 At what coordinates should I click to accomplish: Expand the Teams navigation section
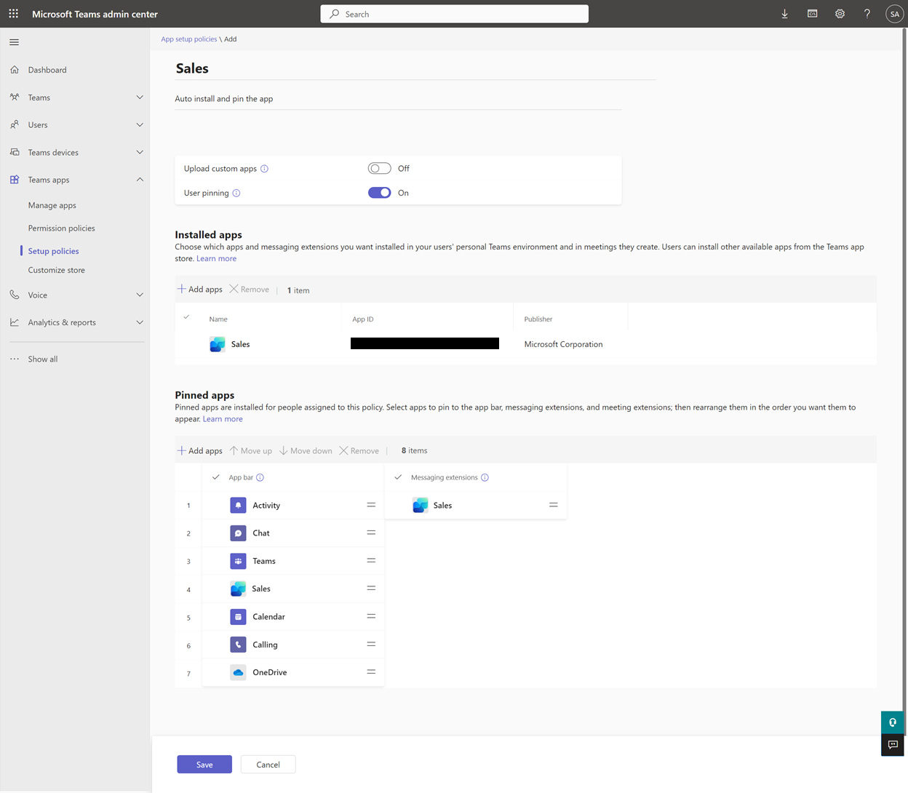pos(140,97)
